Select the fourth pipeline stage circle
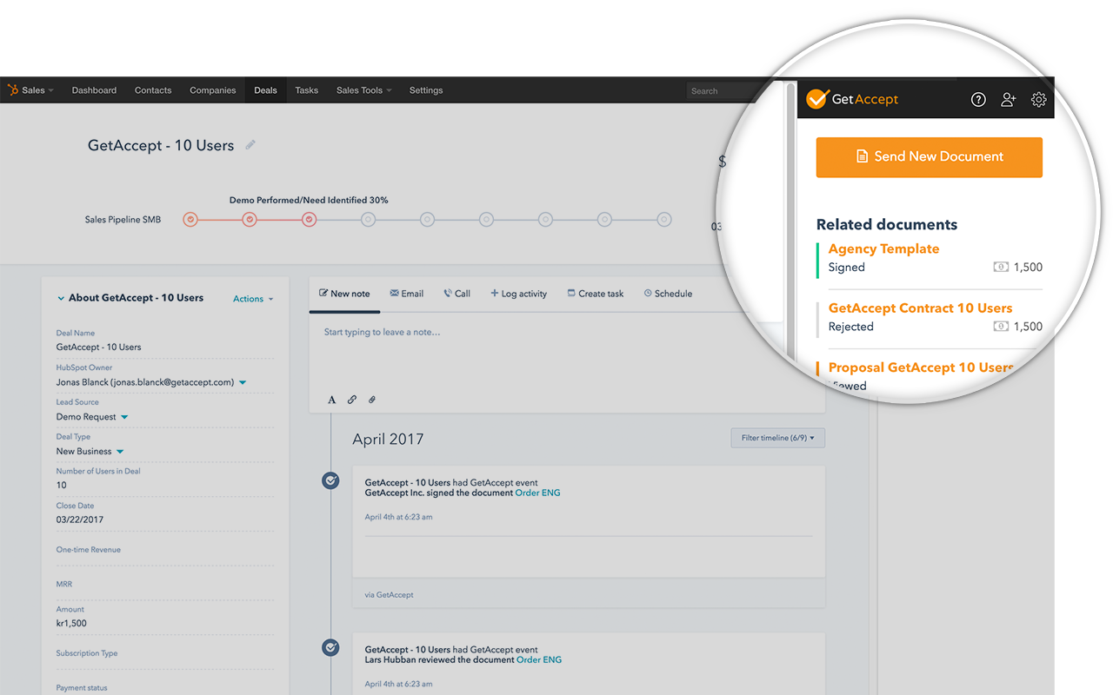Screen dimensions: 1113x695 [368, 220]
